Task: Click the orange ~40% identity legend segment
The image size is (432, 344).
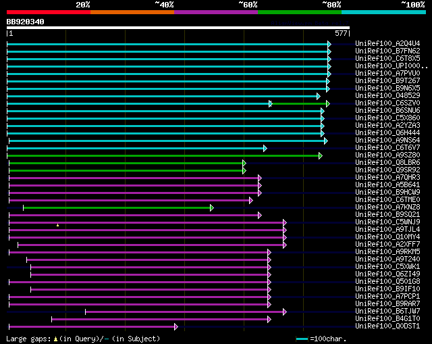Action: [x=132, y=12]
